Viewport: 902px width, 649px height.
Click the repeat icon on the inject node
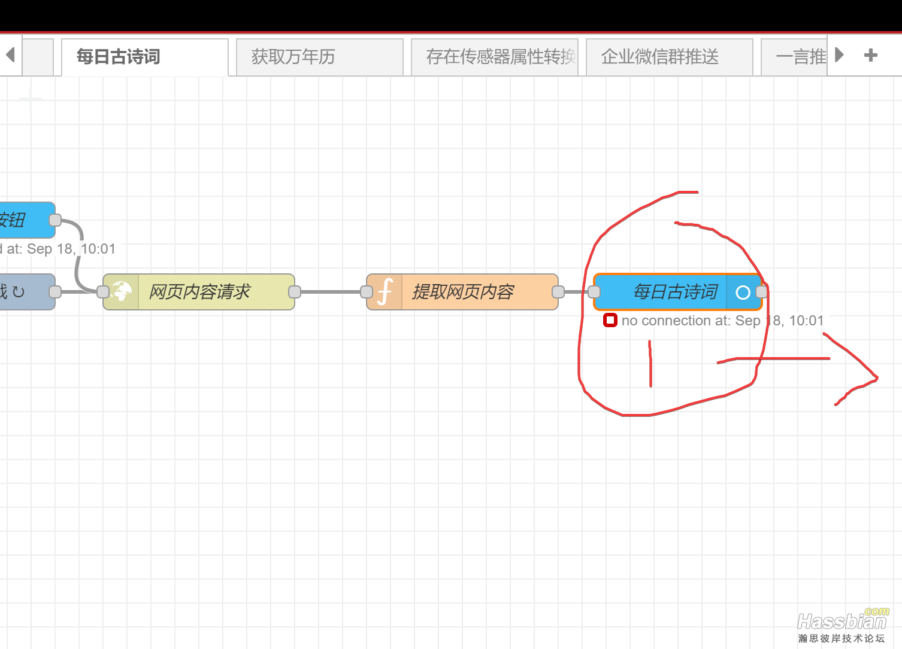pyautogui.click(x=19, y=292)
